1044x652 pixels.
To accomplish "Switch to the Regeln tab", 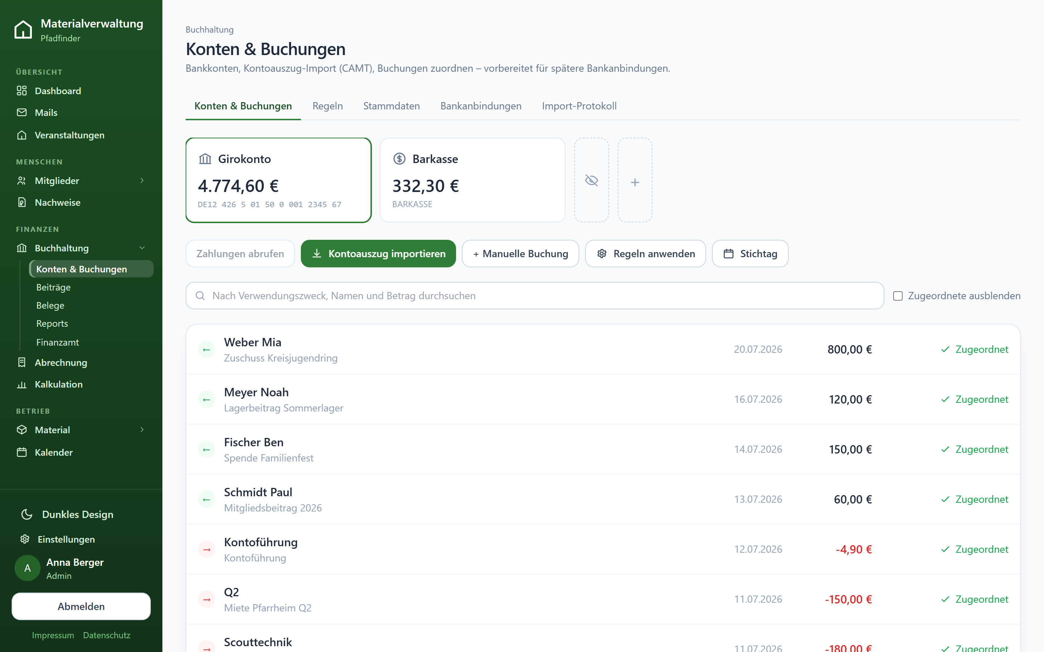I will point(327,106).
